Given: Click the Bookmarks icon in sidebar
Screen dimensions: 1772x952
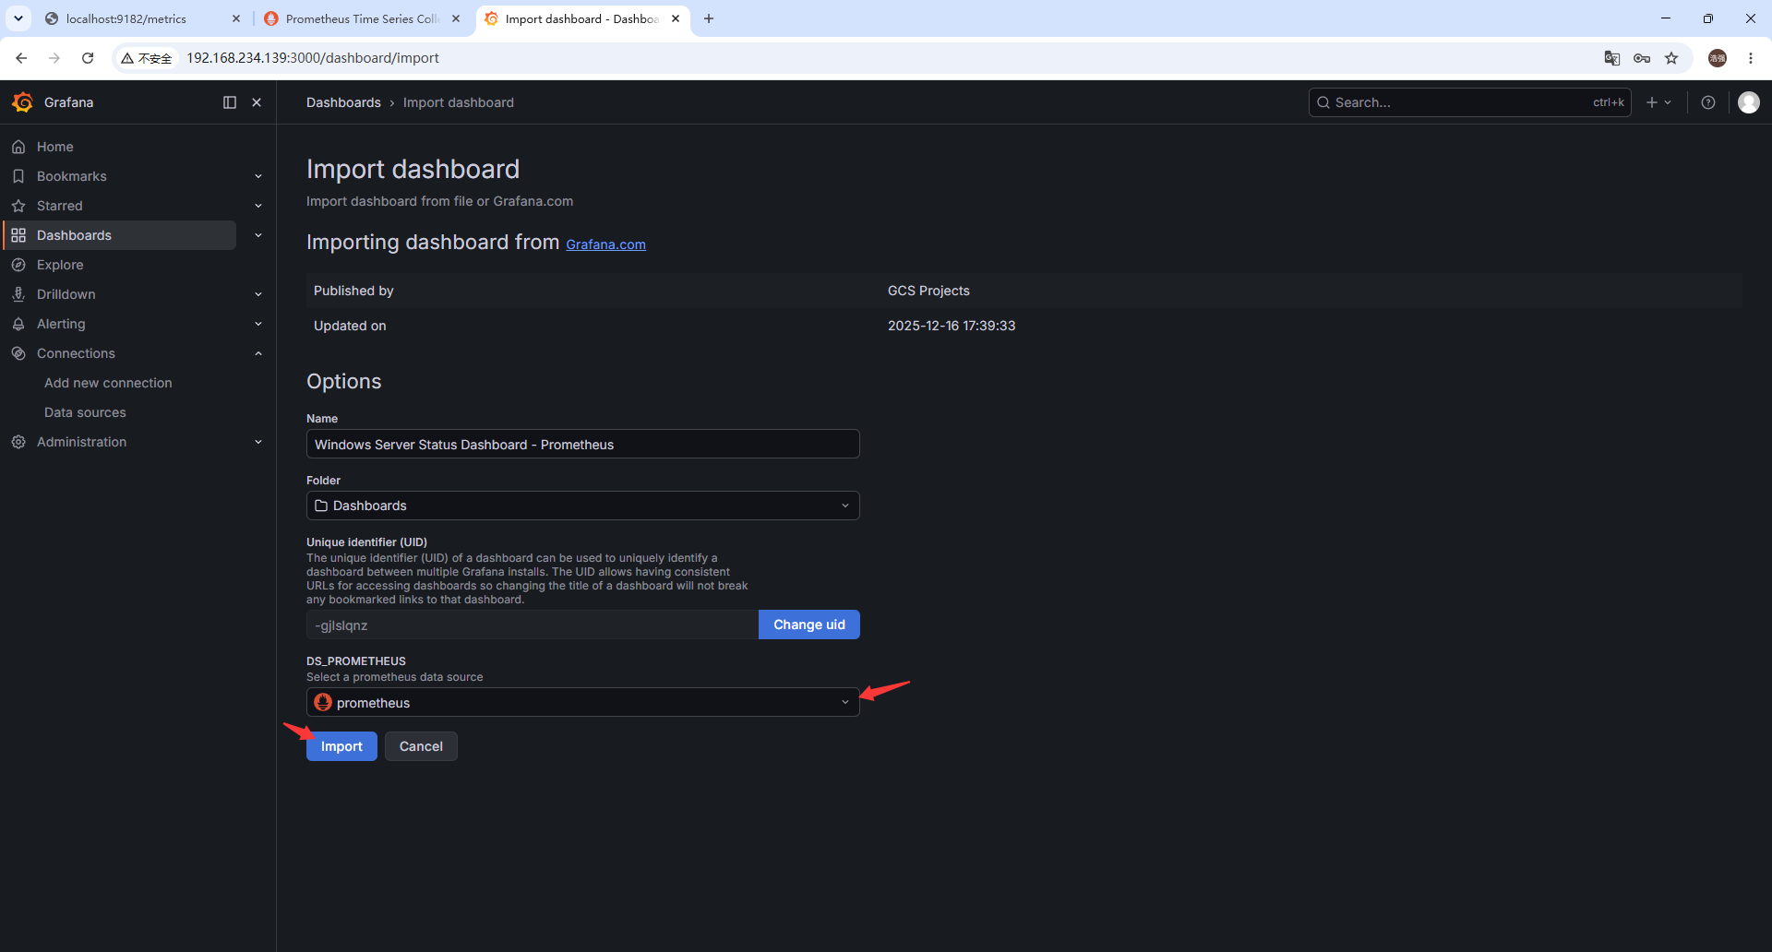Looking at the screenshot, I should 18,176.
